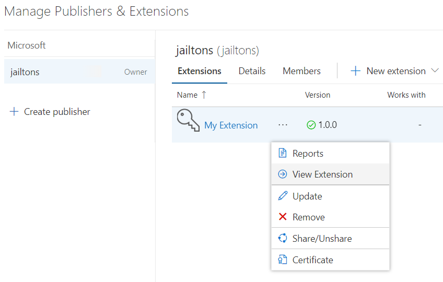Select Remove from the context menu

click(x=330, y=217)
